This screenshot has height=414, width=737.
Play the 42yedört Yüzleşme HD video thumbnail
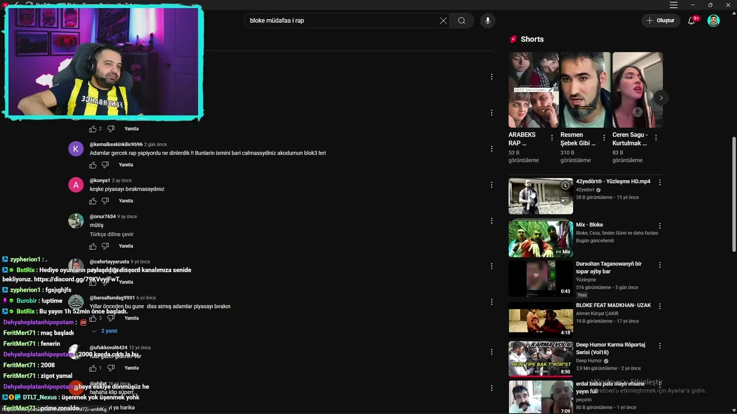541,196
